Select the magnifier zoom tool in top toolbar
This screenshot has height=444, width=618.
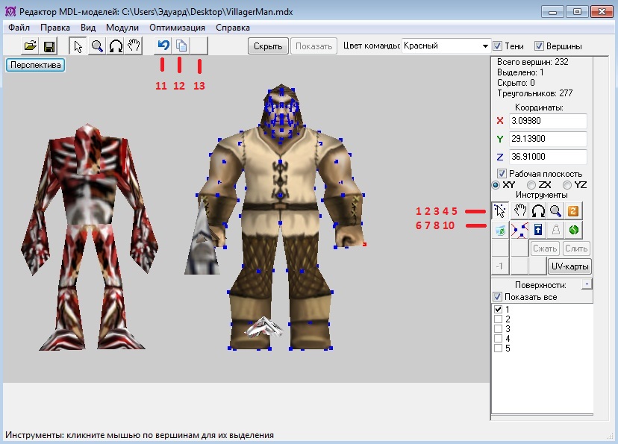coord(97,46)
